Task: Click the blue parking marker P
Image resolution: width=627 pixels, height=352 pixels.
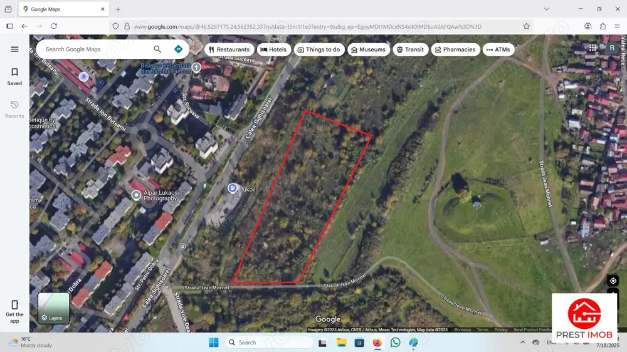Action: (83, 76)
